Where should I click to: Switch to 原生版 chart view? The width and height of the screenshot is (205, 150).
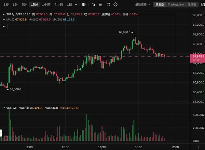tap(160, 4)
